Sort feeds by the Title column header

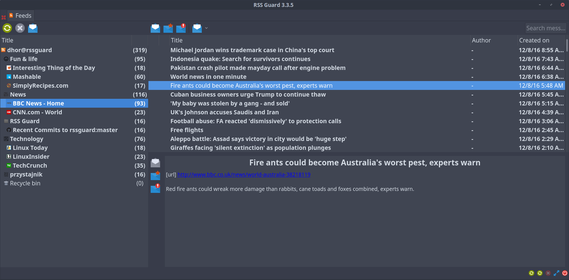(x=66, y=40)
